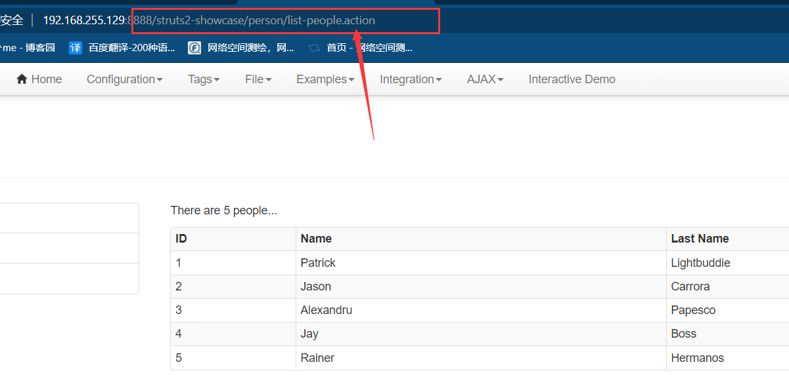Open the 网络空间测绘 bookmark with F icon
Viewport: 789px width, 375px height.
(240, 47)
